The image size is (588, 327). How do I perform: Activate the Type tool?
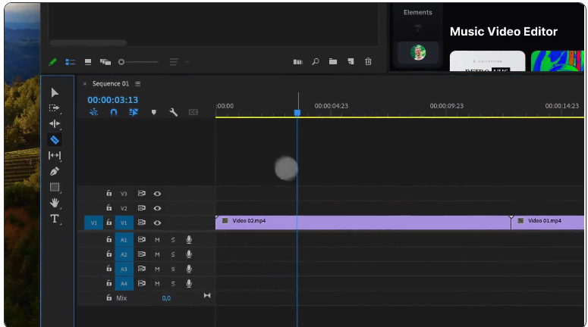tap(55, 219)
